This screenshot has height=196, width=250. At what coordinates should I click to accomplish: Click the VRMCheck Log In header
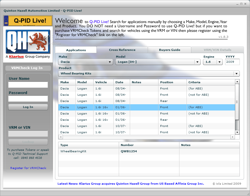(x=28, y=68)
